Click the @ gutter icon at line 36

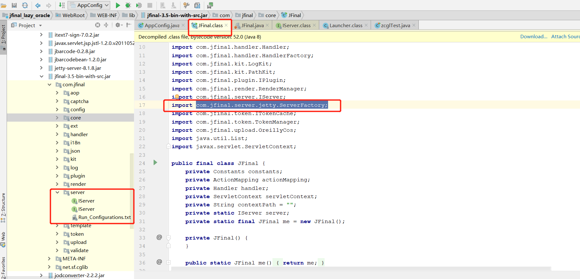coord(159,262)
